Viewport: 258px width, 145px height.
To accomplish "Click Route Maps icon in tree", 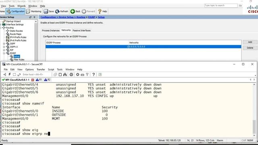I will click(8, 34).
